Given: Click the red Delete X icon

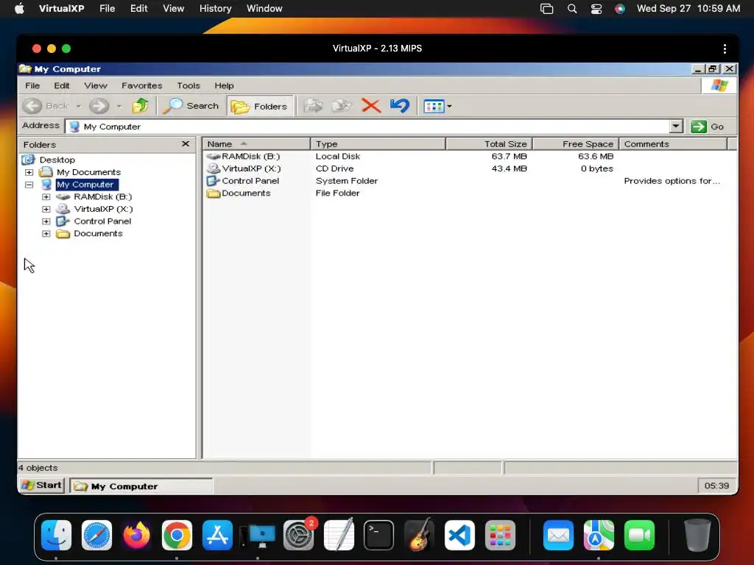Looking at the screenshot, I should 371,106.
